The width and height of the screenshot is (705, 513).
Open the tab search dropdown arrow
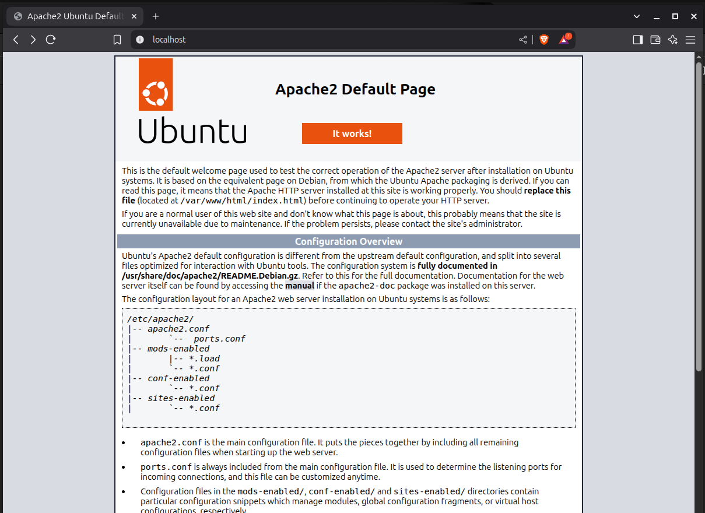click(x=637, y=16)
